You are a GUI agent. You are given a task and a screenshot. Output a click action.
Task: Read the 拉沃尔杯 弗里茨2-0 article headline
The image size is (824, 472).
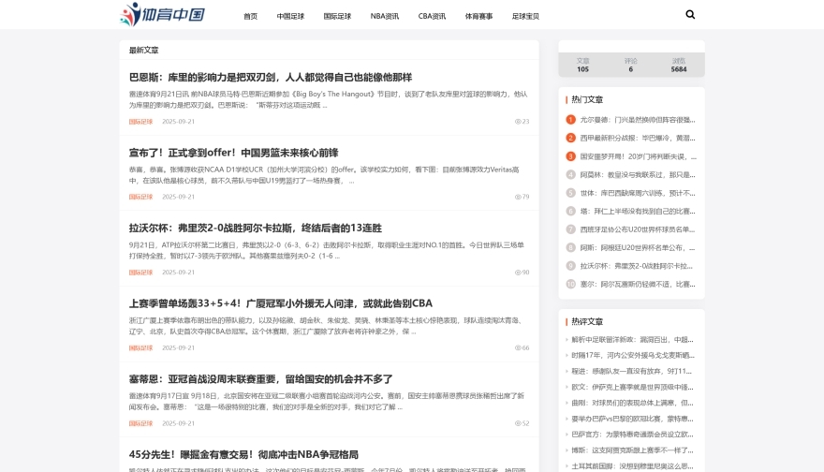pyautogui.click(x=251, y=228)
